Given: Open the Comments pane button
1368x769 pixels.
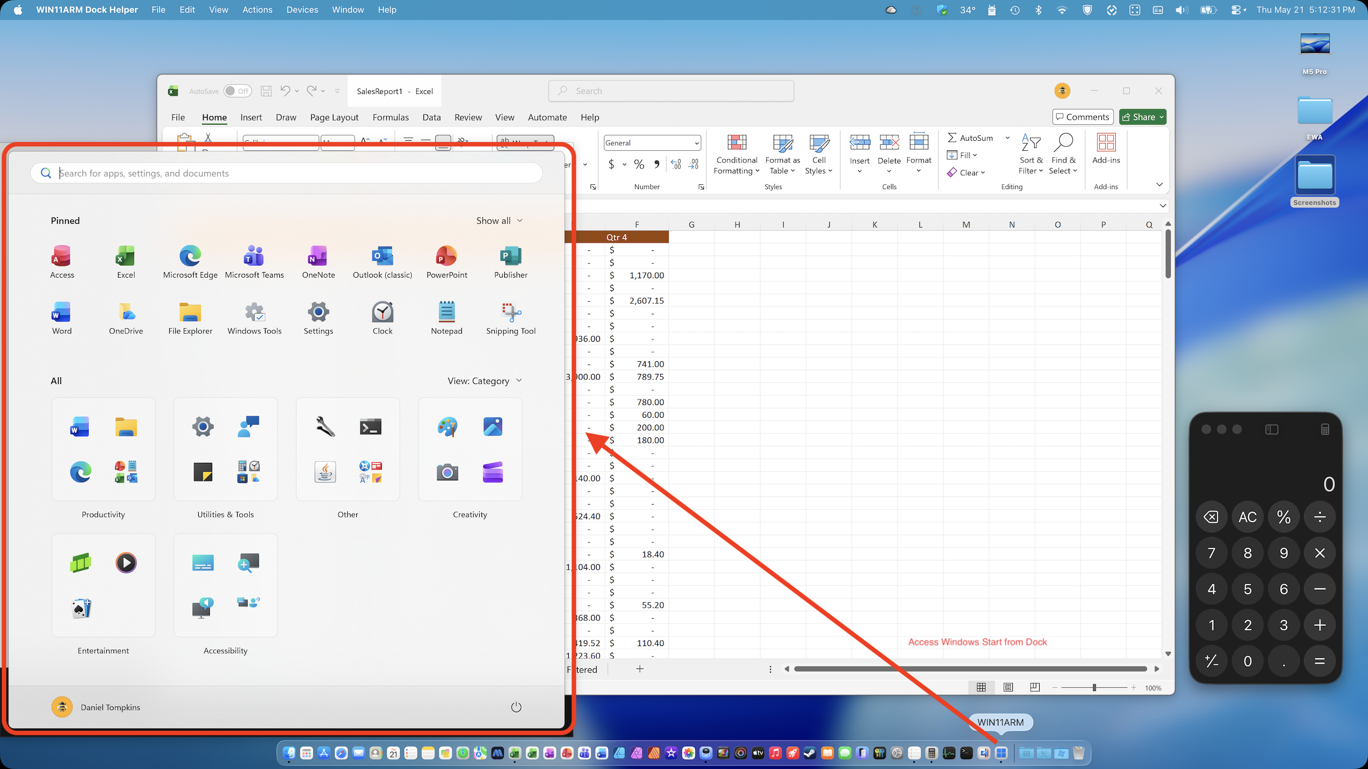Looking at the screenshot, I should coord(1082,117).
